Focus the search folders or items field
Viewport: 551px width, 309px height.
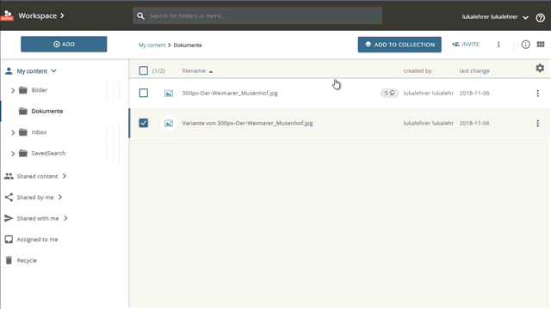[x=257, y=15]
